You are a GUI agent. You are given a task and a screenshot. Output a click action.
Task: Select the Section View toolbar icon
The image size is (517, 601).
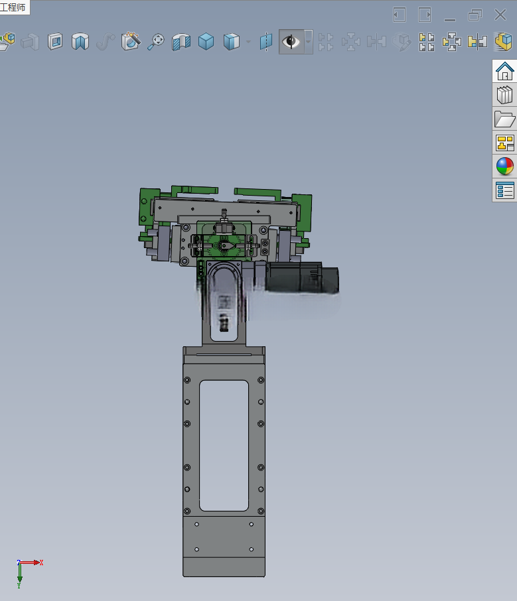coord(181,41)
